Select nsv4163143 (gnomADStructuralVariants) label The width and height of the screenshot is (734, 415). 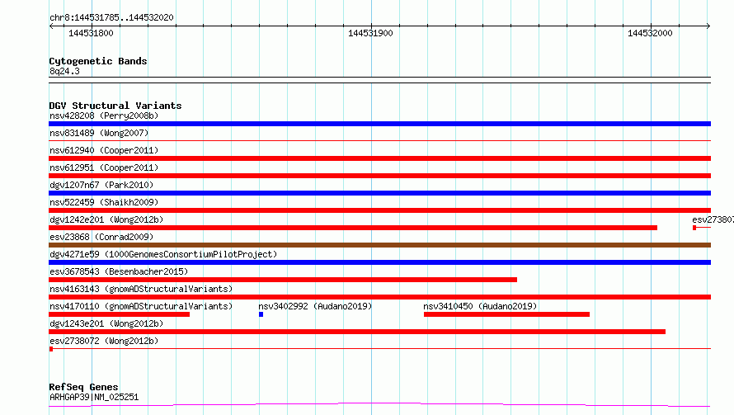coord(141,289)
